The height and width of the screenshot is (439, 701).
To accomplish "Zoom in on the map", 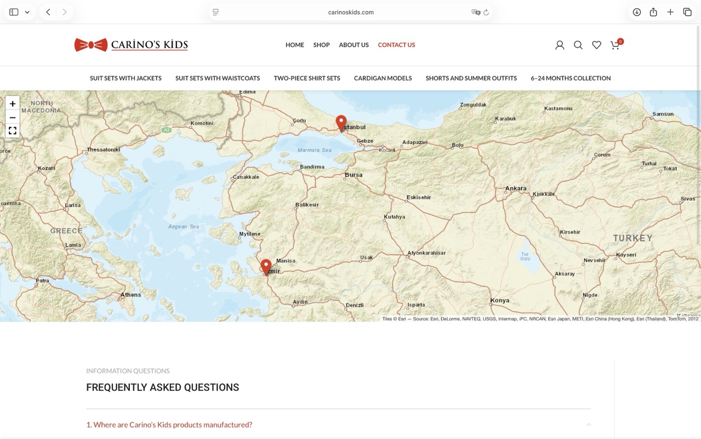I will (13, 104).
